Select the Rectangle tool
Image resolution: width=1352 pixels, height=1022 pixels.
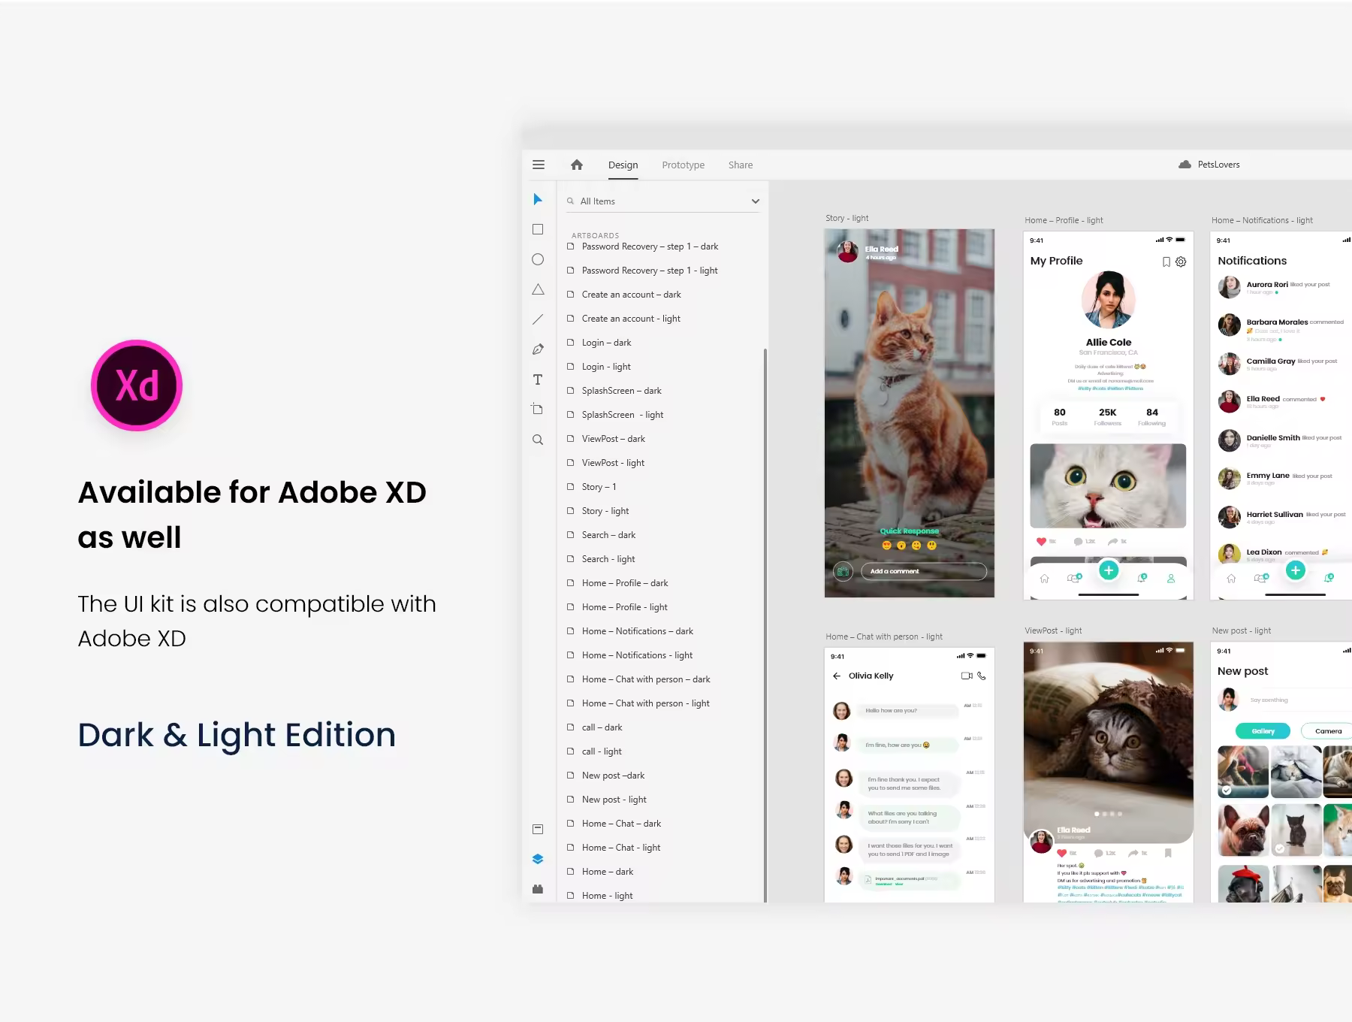point(538,229)
